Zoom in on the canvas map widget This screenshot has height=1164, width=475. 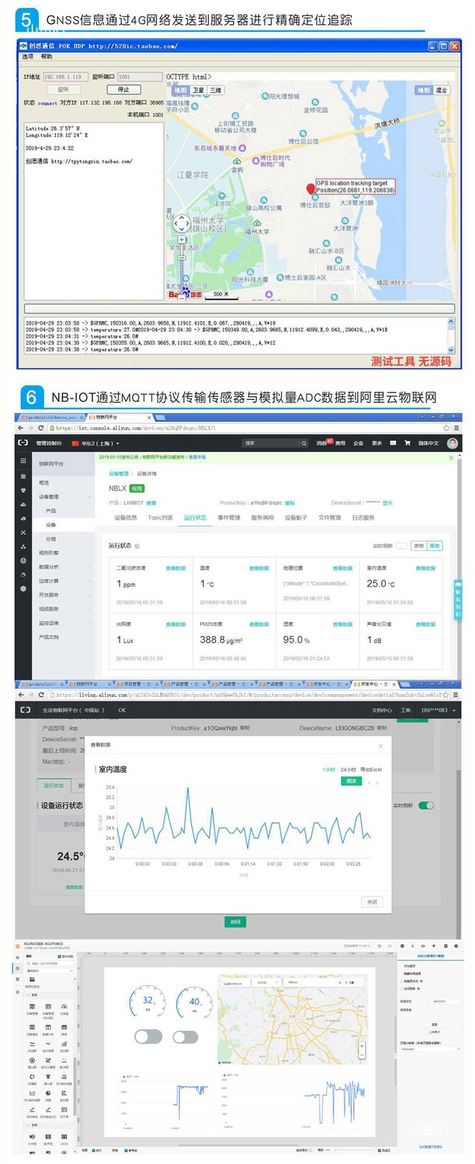pyautogui.click(x=362, y=1046)
